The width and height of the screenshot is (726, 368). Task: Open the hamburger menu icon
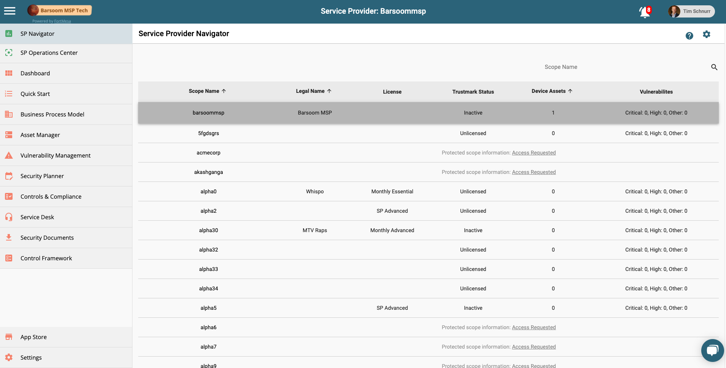pyautogui.click(x=10, y=11)
